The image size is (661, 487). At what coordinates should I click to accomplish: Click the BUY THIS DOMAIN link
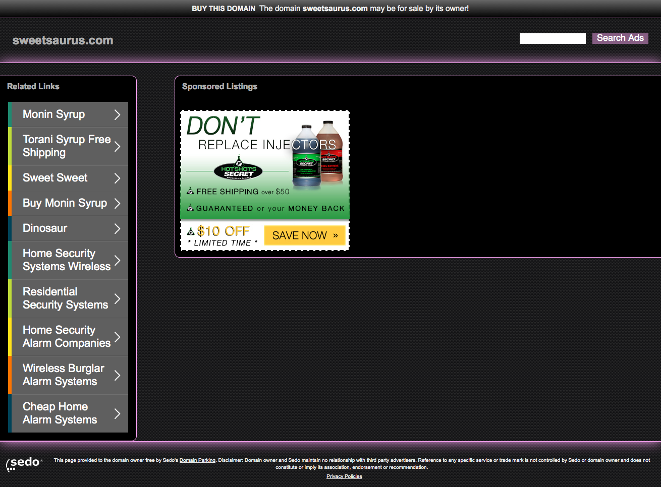coord(224,9)
